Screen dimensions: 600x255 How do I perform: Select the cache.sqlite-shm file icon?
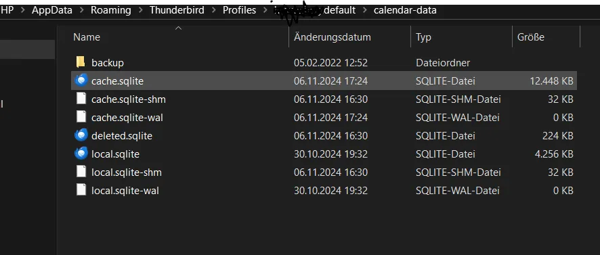tap(81, 99)
